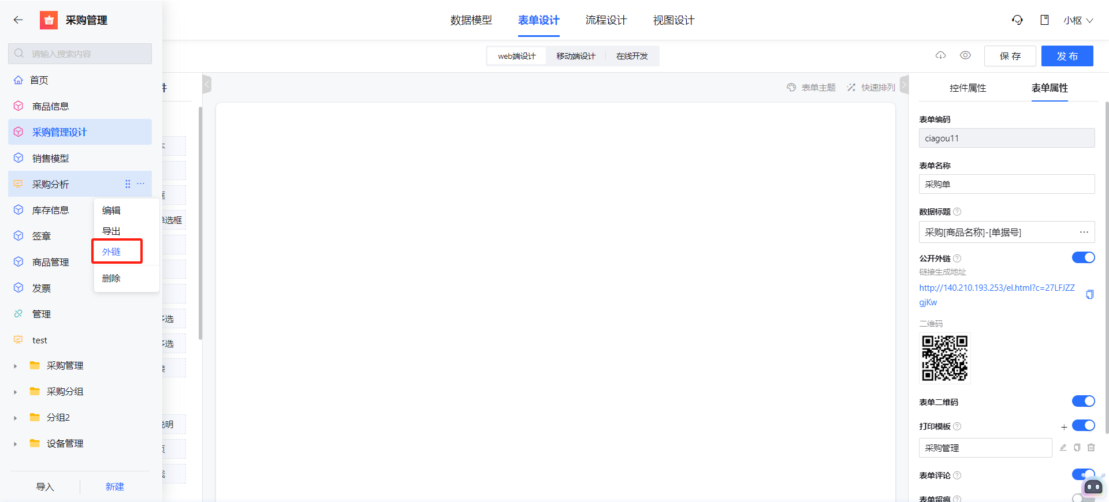
Task: Click the 导入 button
Action: tap(45, 487)
